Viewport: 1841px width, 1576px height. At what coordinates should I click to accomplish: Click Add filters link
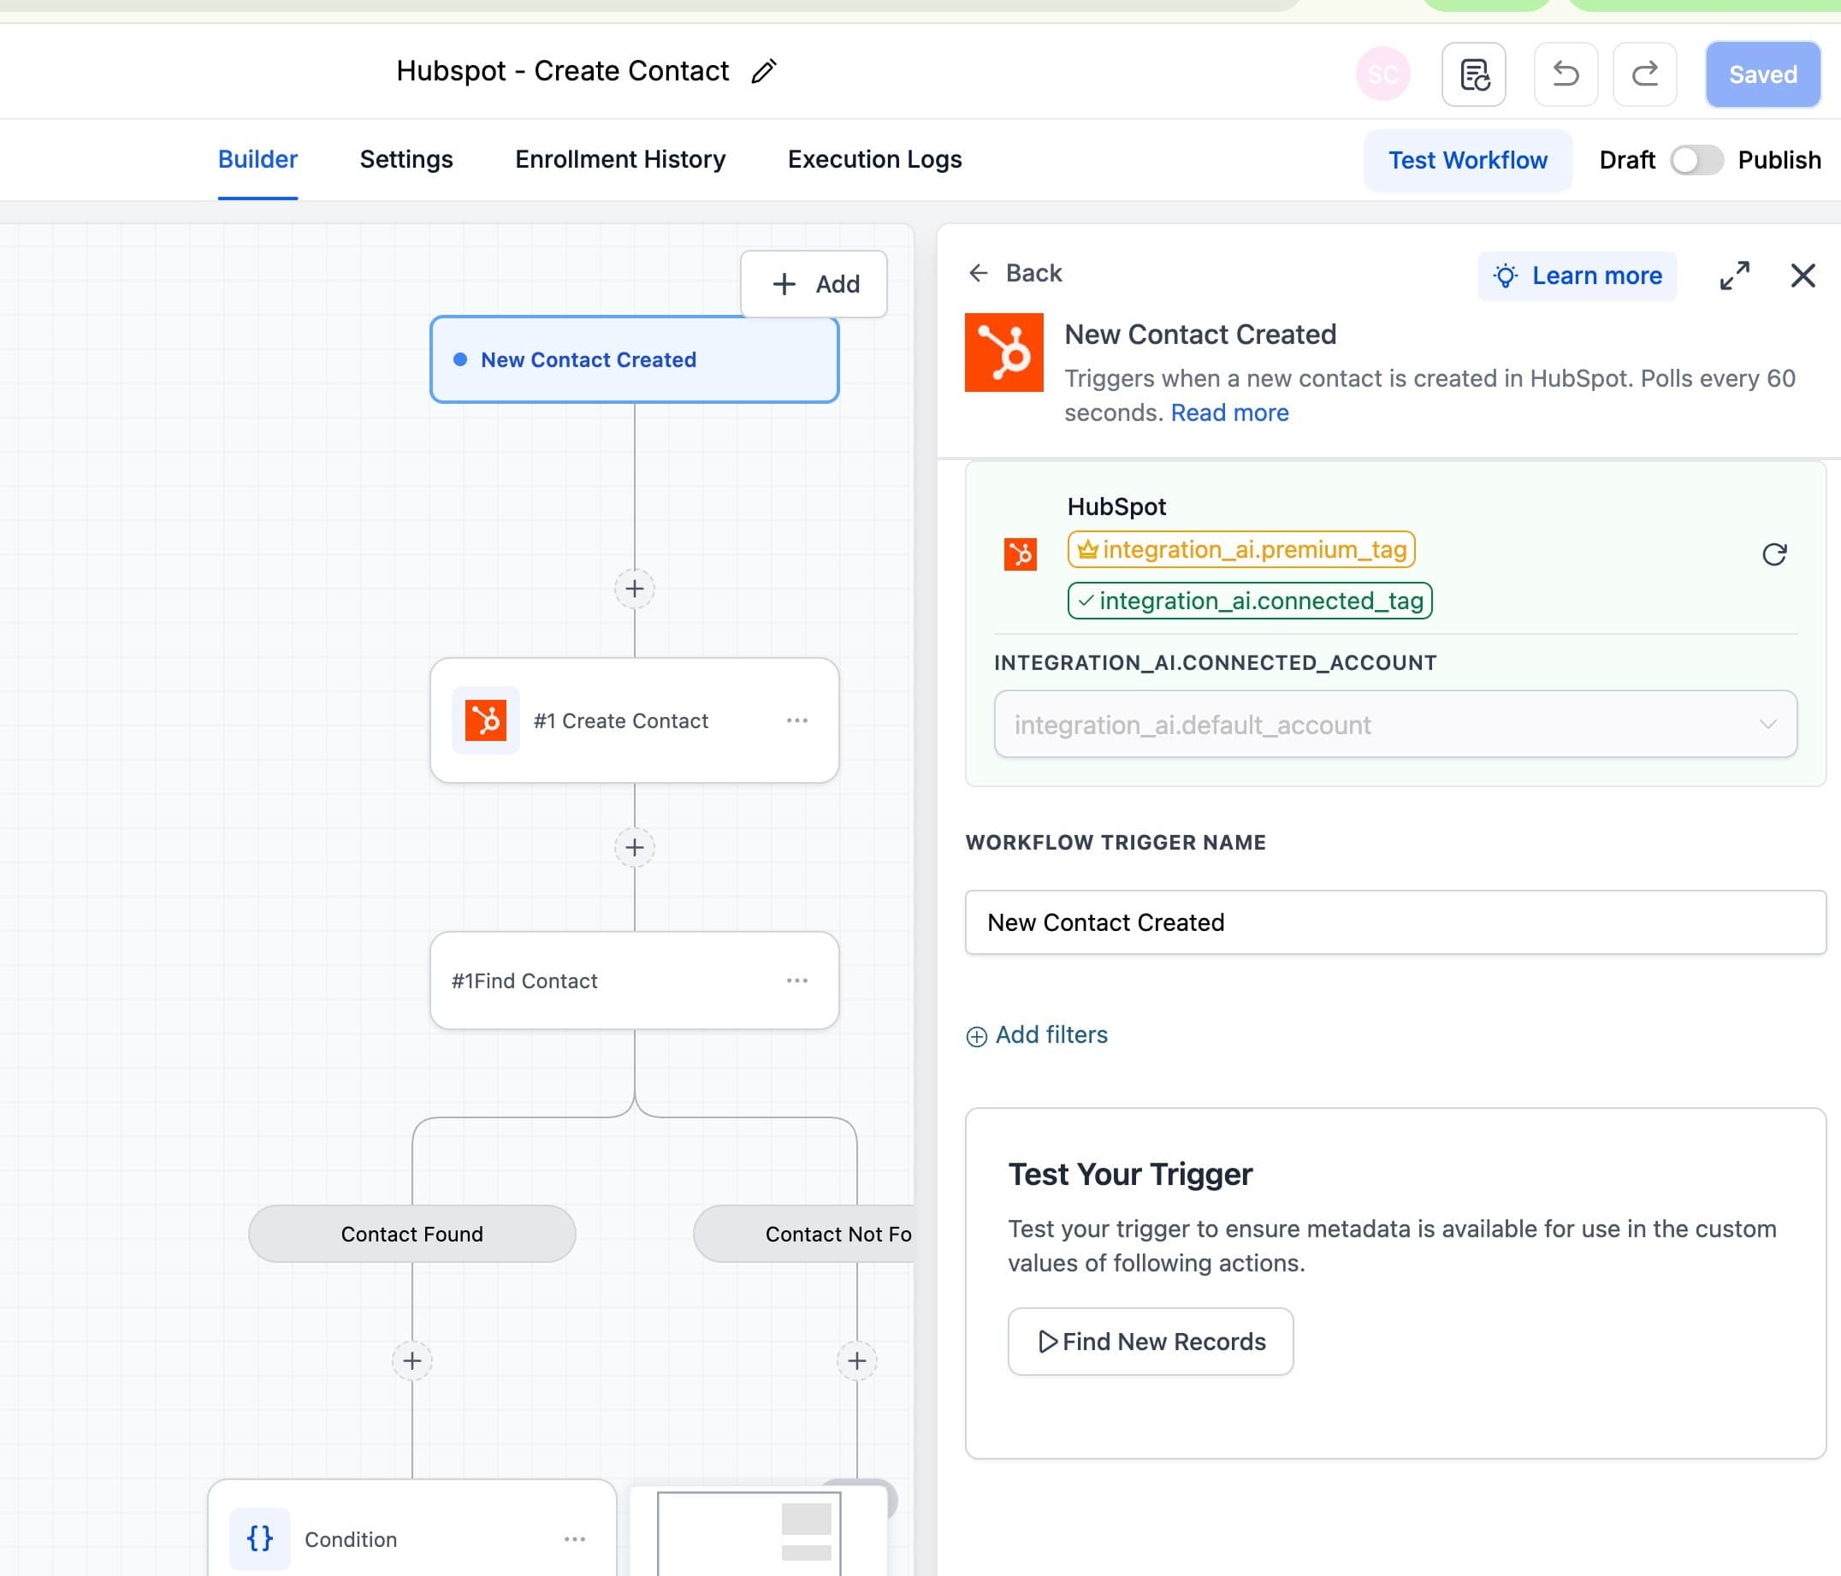pos(1037,1035)
